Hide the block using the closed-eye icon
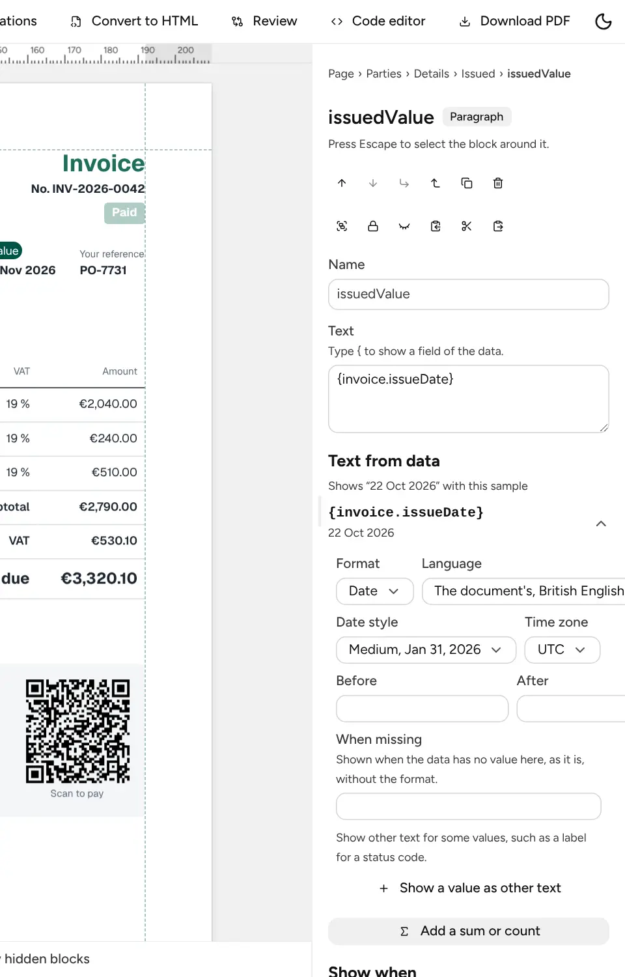Viewport: 625px width, 977px height. coord(404,226)
